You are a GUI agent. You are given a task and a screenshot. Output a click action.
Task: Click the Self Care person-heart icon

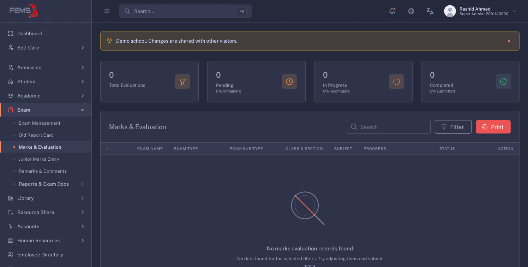pyautogui.click(x=11, y=48)
